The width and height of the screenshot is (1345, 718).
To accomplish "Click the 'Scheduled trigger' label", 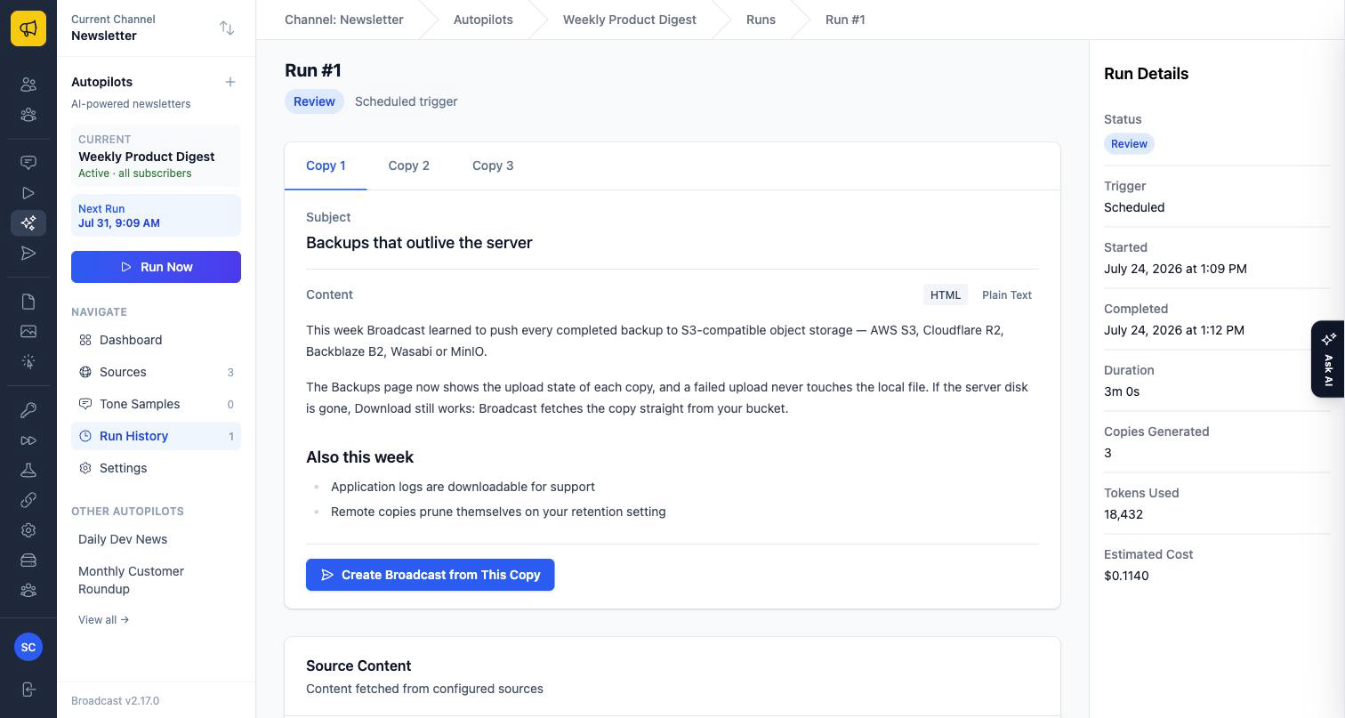I will pyautogui.click(x=406, y=101).
